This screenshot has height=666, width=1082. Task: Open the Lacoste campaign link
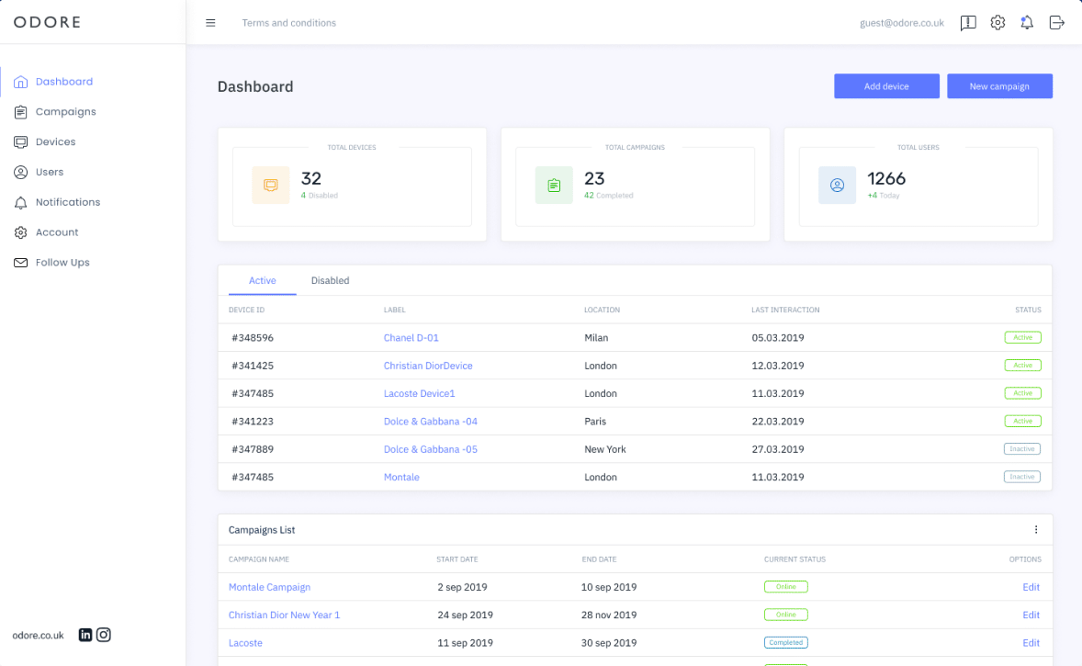245,643
